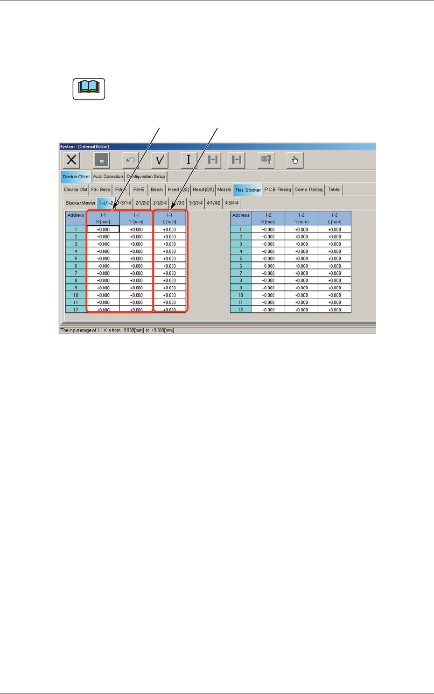This screenshot has height=694, width=434.
Task: Click the 1-2 Y cell for address 5
Action: (301, 258)
